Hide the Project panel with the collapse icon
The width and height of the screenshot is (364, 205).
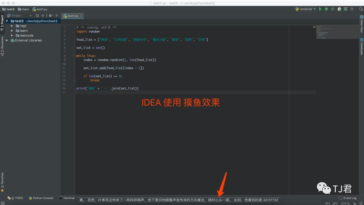pyautogui.click(x=57, y=16)
